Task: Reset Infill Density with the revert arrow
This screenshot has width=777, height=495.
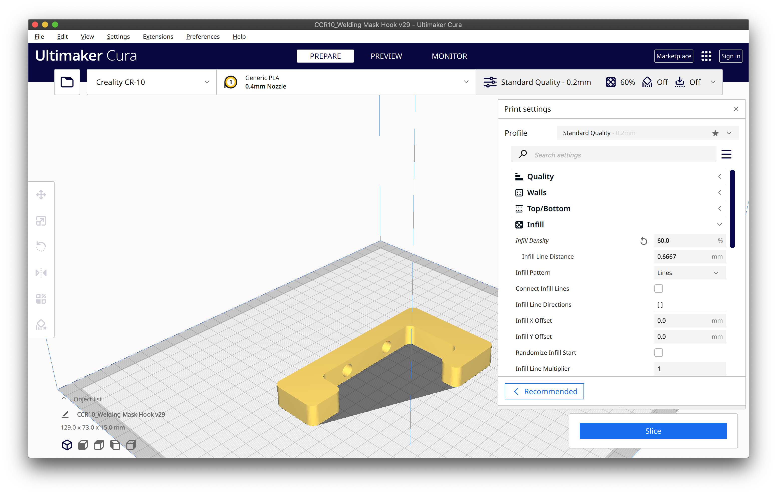Action: 643,241
